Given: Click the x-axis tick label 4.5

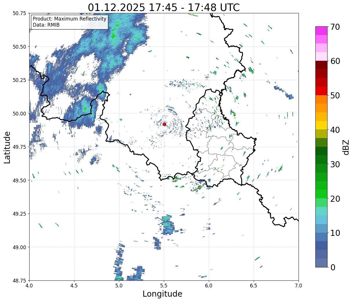Looking at the screenshot, I should click(74, 286).
